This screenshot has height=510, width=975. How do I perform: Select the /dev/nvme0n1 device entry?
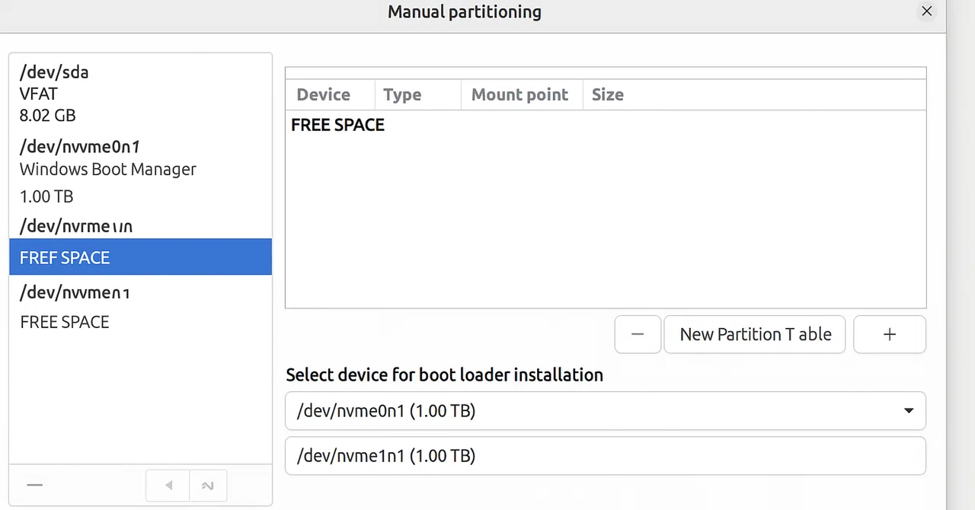80,146
